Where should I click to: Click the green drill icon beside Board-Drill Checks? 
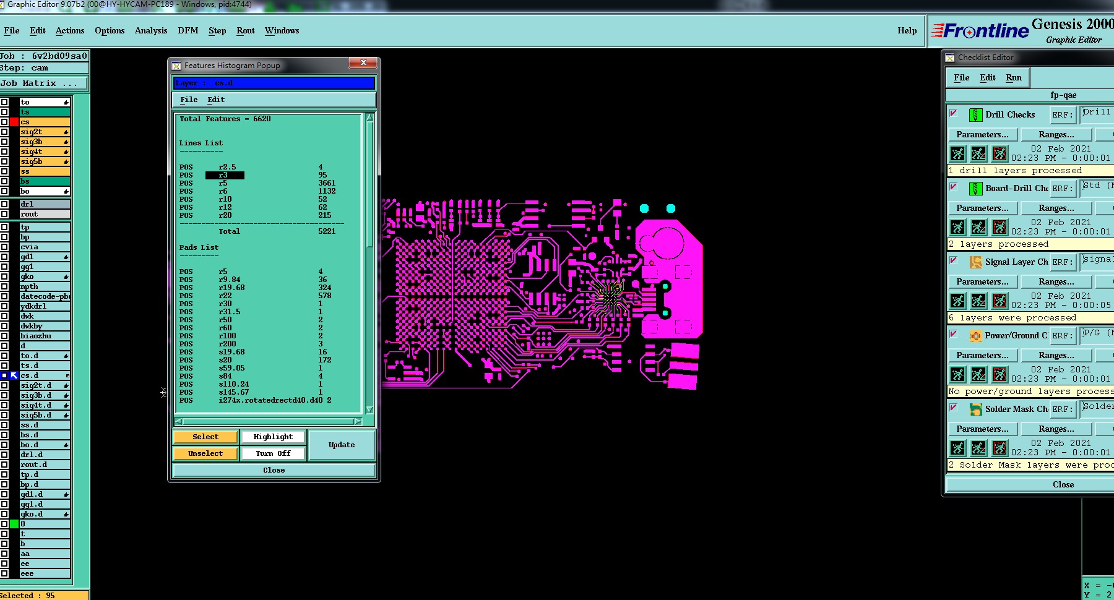pos(975,188)
